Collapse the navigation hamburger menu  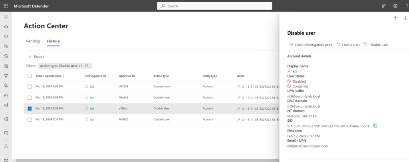(x=6, y=17)
